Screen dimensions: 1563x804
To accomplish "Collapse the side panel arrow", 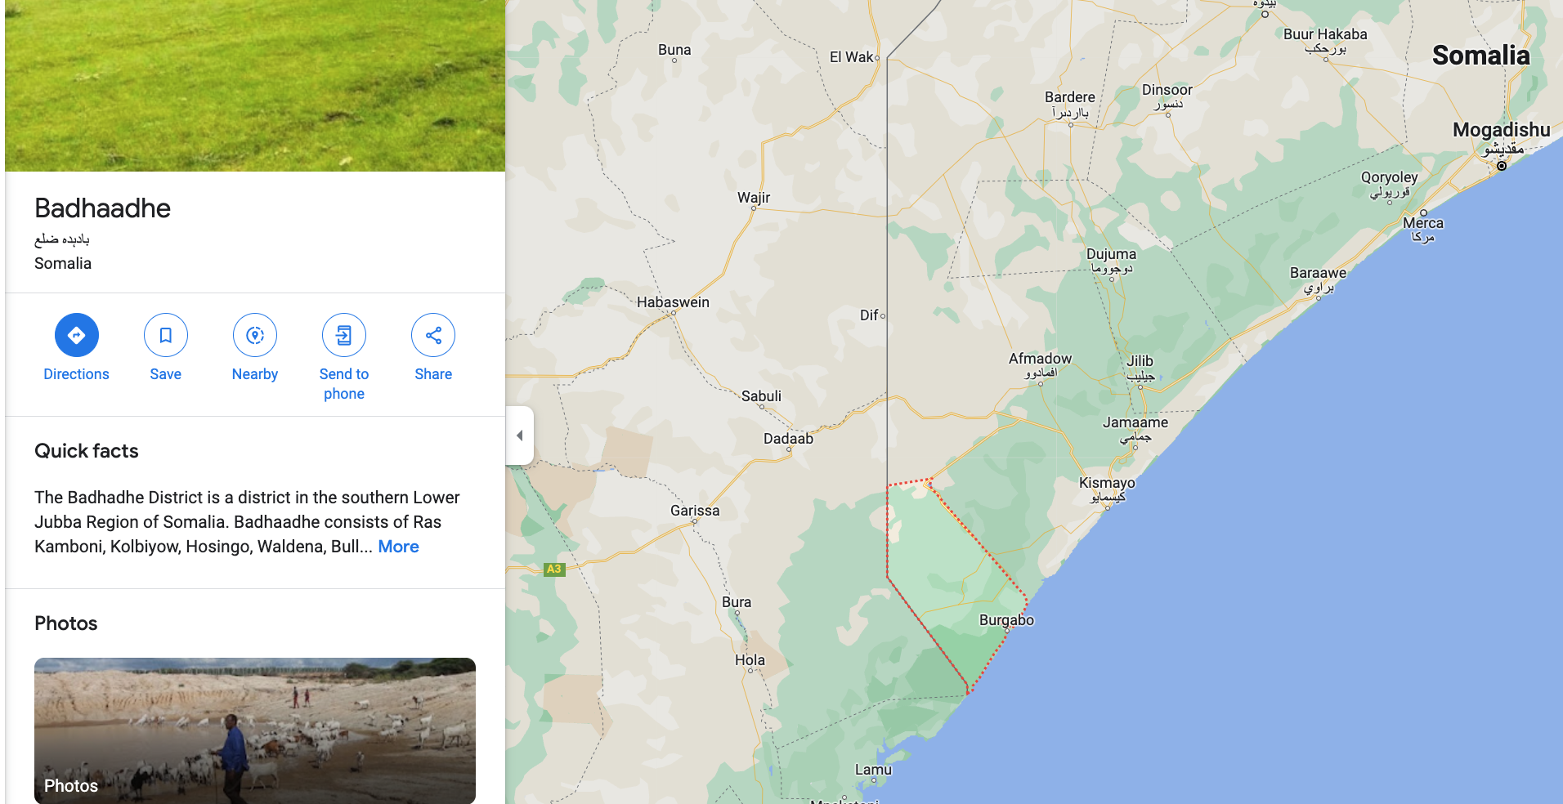I will point(520,435).
